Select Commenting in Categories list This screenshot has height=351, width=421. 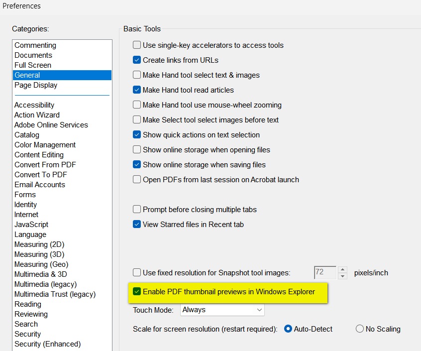click(x=35, y=45)
